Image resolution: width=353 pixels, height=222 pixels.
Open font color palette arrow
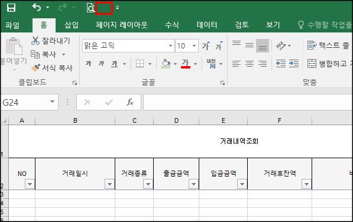195,64
